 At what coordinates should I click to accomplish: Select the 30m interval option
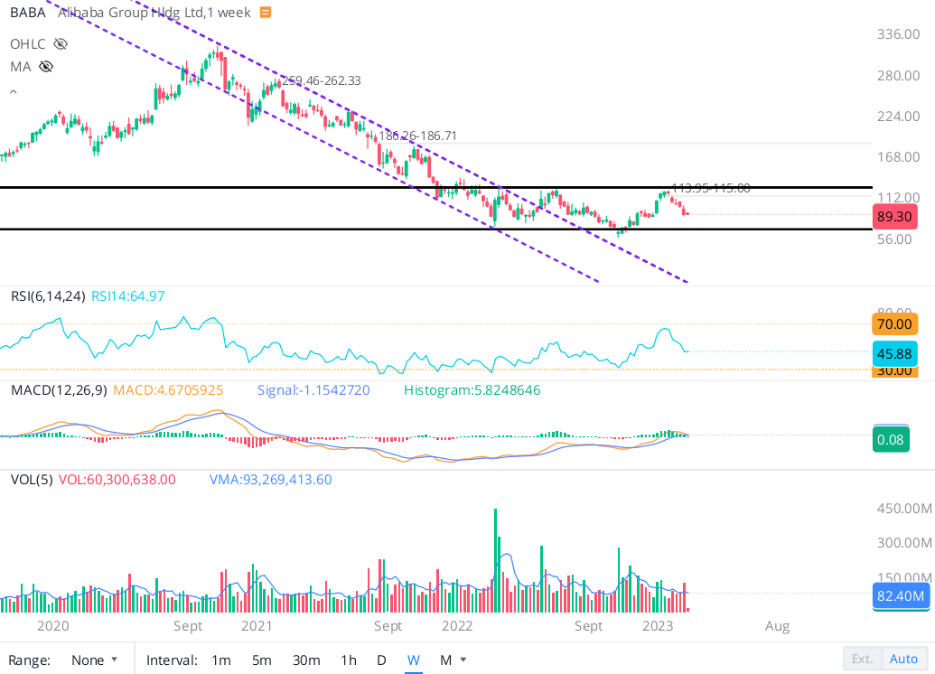306,660
